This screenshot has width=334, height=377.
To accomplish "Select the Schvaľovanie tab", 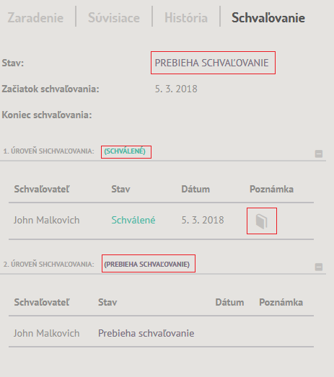I will 268,18.
